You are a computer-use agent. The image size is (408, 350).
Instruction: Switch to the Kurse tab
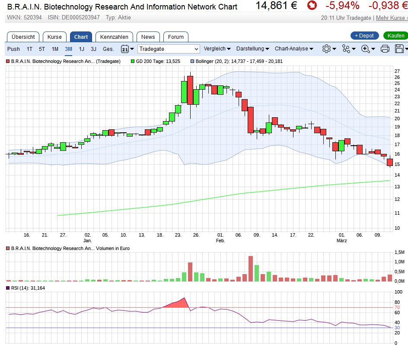click(x=54, y=37)
